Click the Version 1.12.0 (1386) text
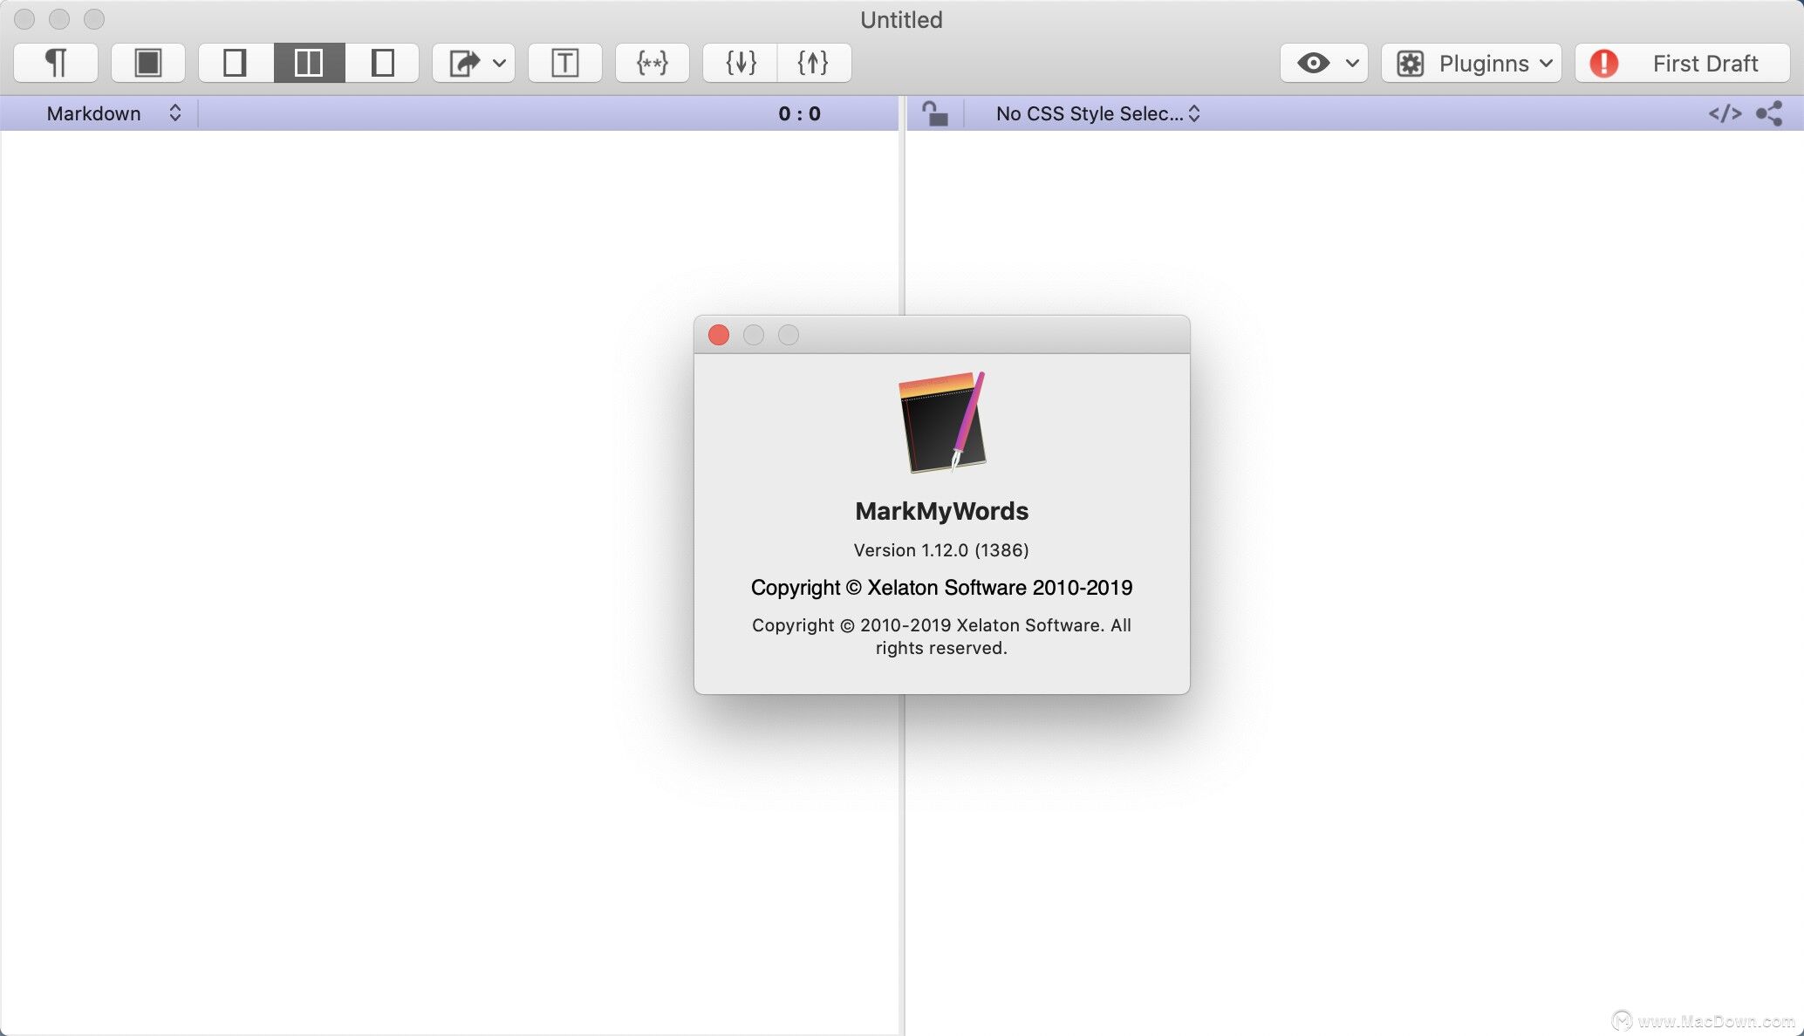 point(941,550)
